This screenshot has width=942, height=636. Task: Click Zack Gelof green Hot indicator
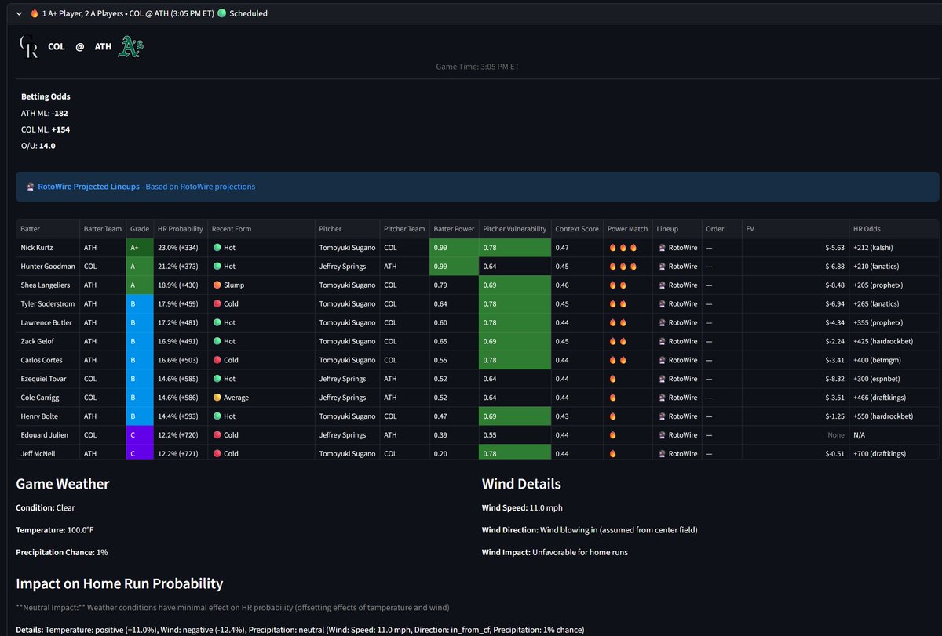[216, 341]
